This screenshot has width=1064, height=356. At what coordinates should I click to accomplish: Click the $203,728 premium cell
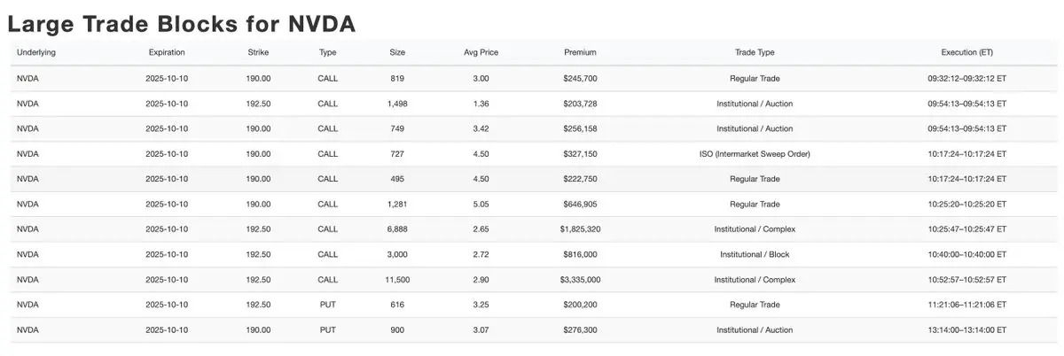[580, 104]
